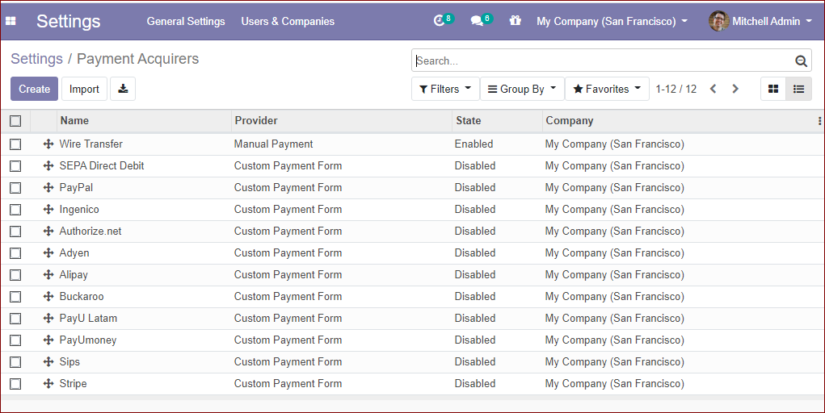Open the Filters dropdown
The image size is (825, 413).
tap(445, 89)
